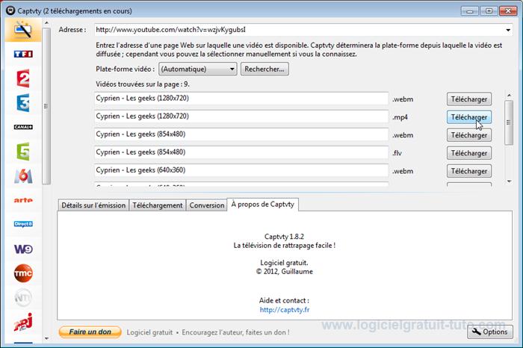Image resolution: width=523 pixels, height=348 pixels.
Task: Open the France 3 channel
Action: coord(23,102)
